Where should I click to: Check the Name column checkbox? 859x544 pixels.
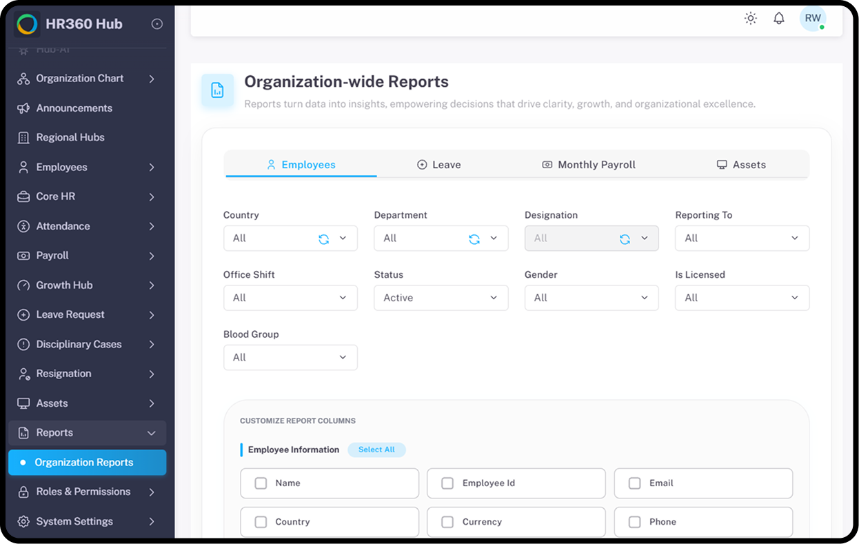[261, 483]
